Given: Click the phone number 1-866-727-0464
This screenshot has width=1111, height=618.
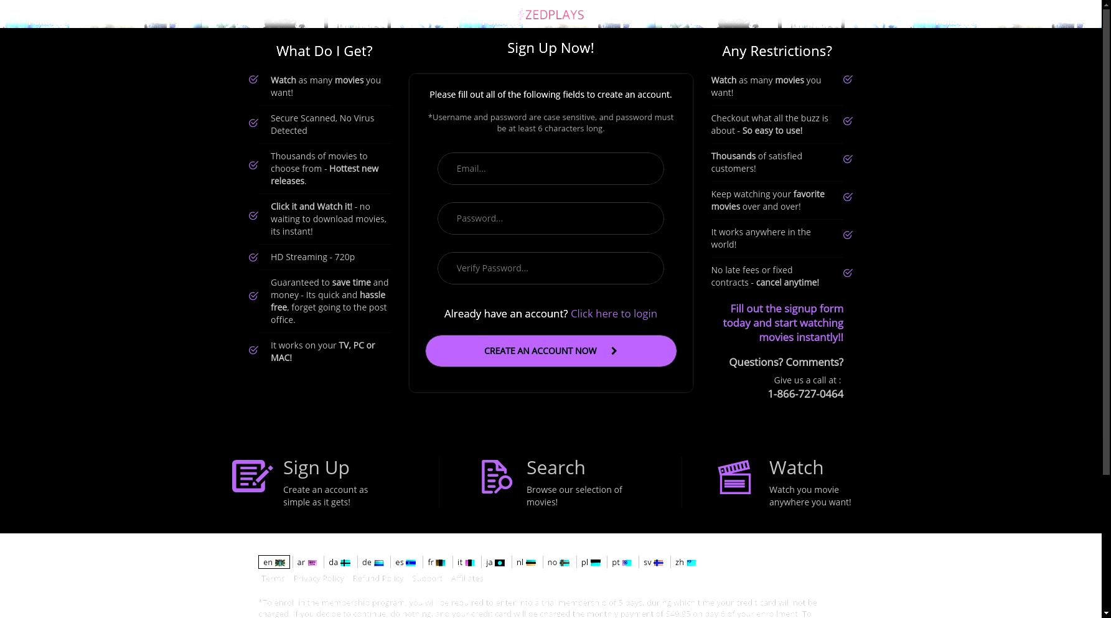Looking at the screenshot, I should (805, 394).
